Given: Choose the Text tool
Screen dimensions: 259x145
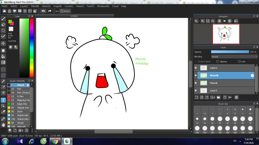Looking at the screenshot, I should click(3, 100).
